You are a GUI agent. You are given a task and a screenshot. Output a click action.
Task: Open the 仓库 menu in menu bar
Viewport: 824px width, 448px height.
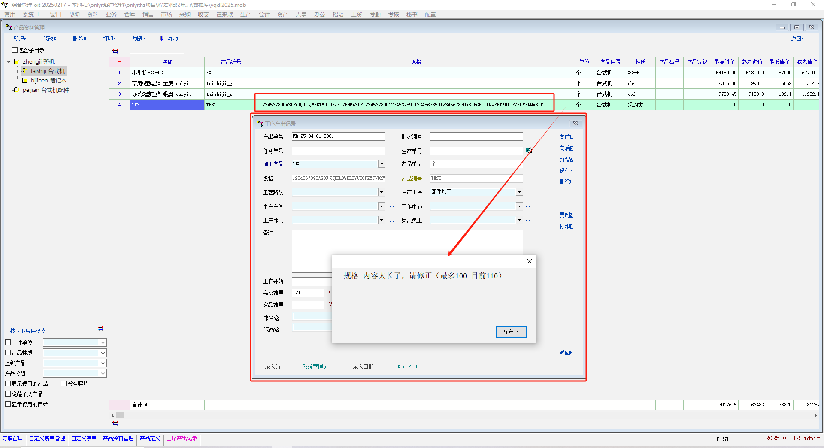tap(130, 15)
